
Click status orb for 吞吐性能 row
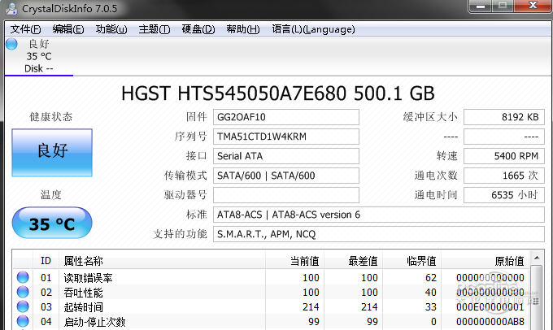point(23,293)
